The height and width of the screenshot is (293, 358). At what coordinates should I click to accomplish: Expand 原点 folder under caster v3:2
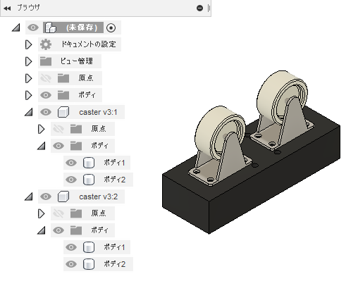tap(41, 213)
